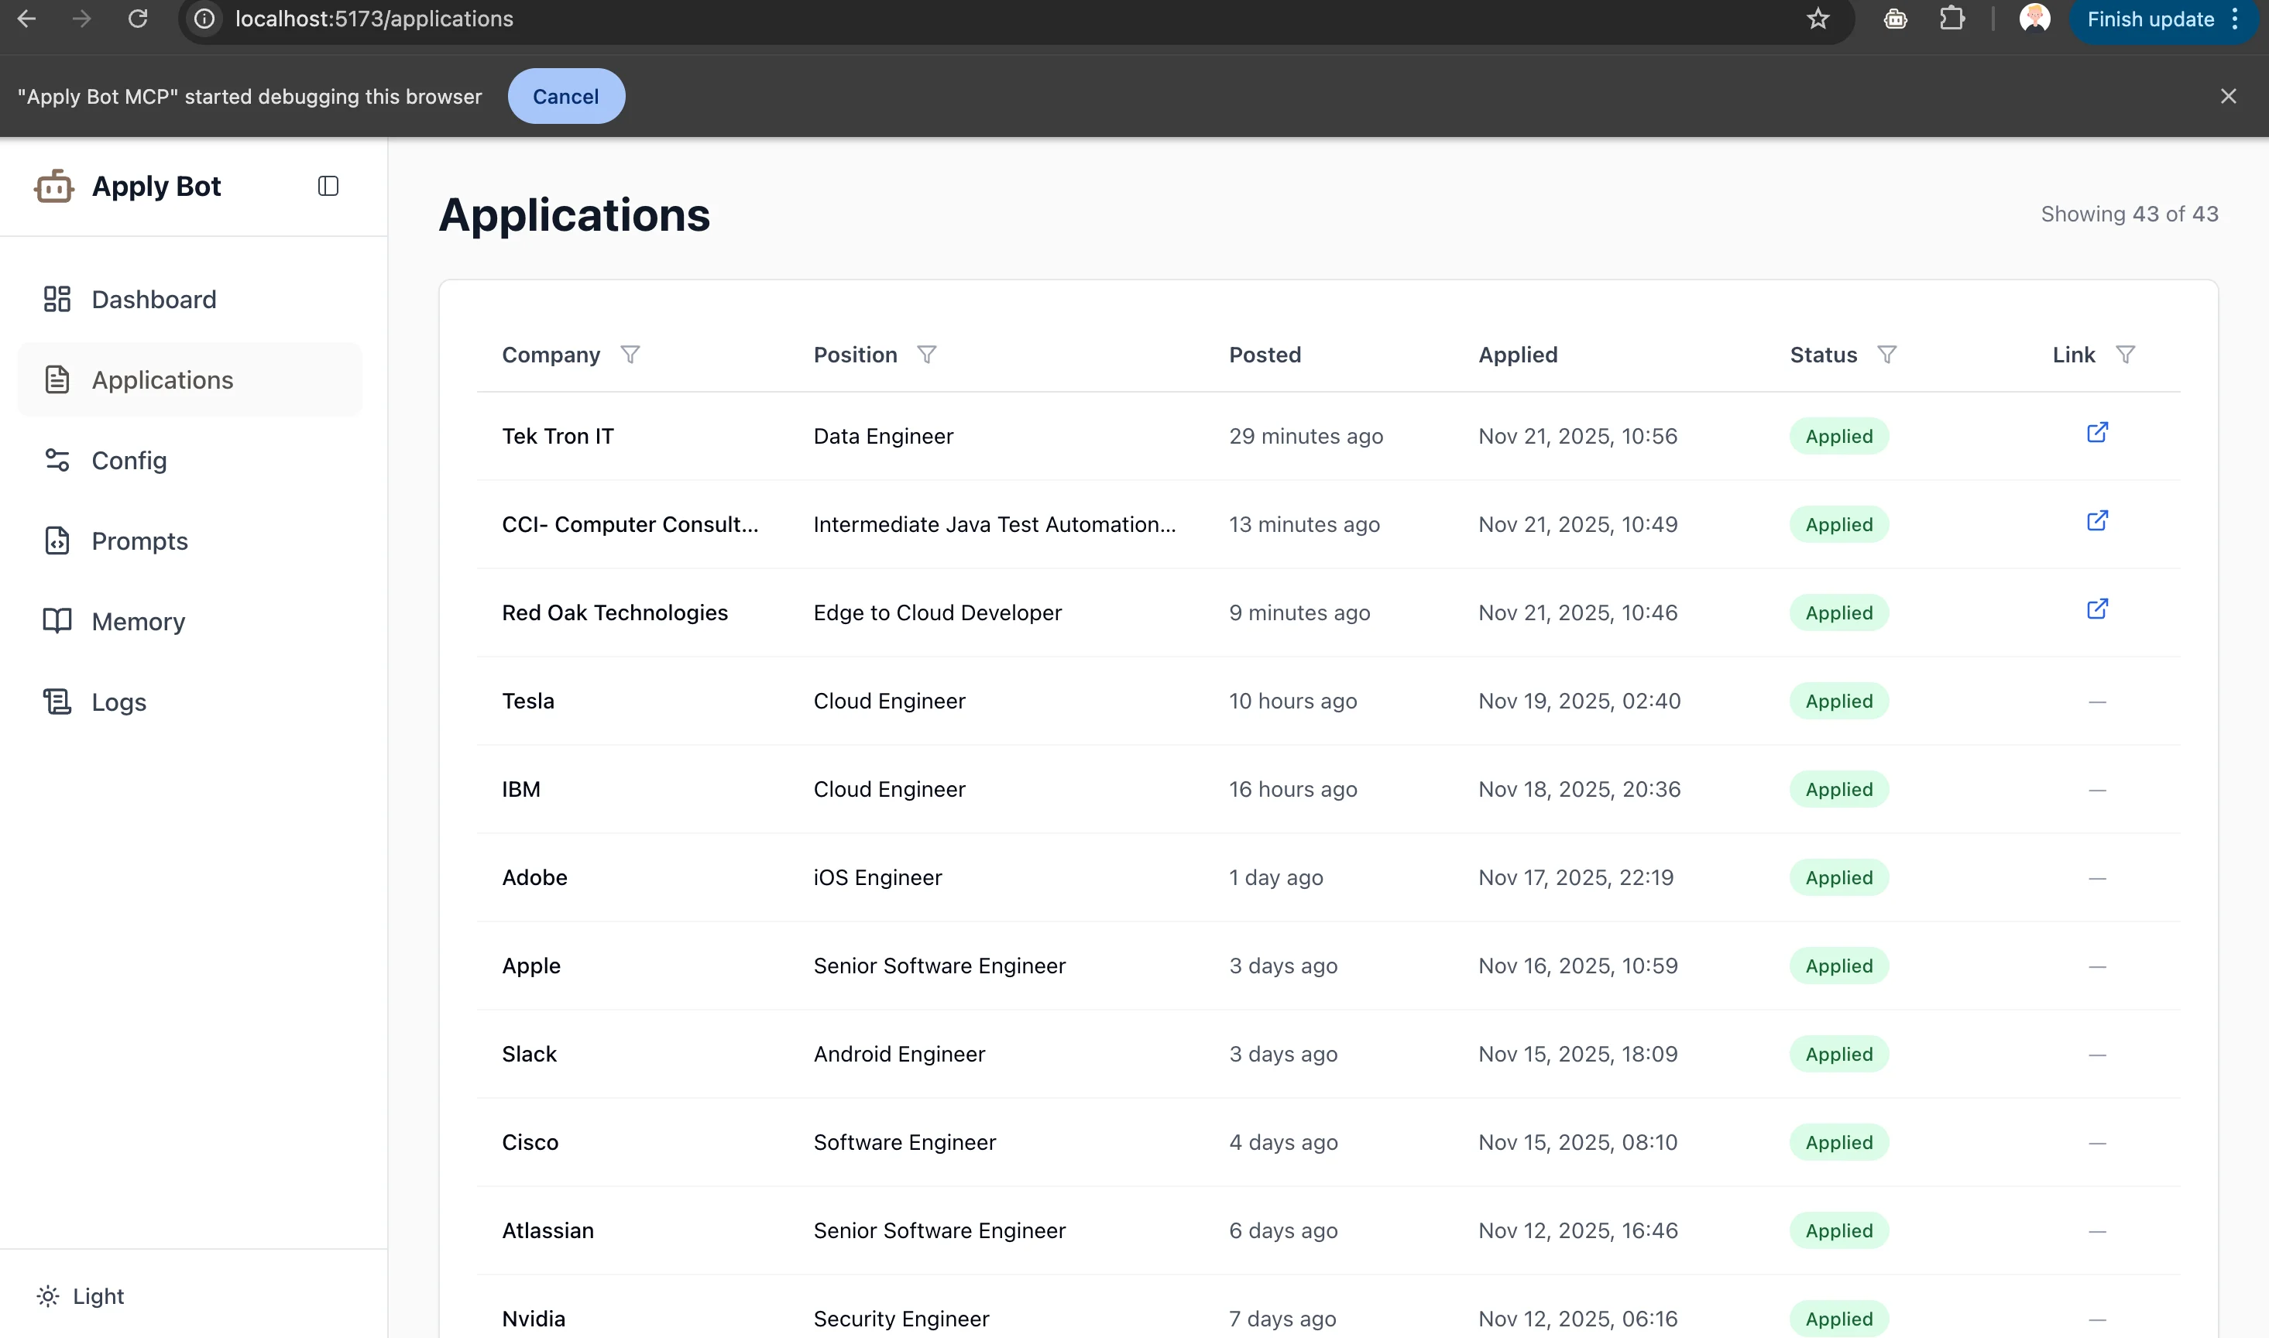The image size is (2269, 1338).
Task: Click the Applications document icon
Action: (x=57, y=379)
